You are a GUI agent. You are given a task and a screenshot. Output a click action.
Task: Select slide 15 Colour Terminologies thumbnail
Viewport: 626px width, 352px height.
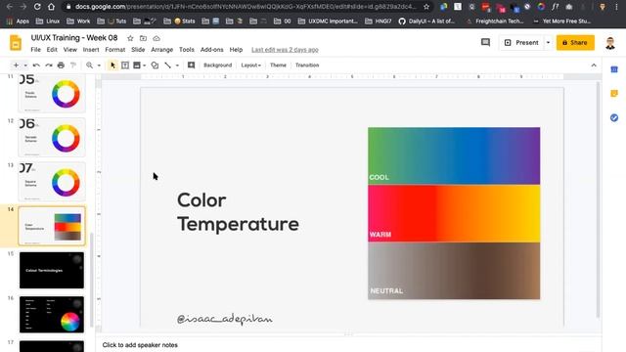coord(52,270)
